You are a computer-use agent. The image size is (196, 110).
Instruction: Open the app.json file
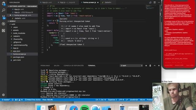click(22, 51)
